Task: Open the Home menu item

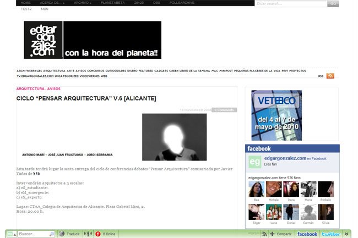Action: coord(25,3)
